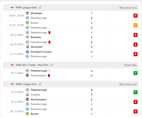Viewport: 142px width, 118px height.
Task: Click the Wrexham club crest
Action: point(27,13)
